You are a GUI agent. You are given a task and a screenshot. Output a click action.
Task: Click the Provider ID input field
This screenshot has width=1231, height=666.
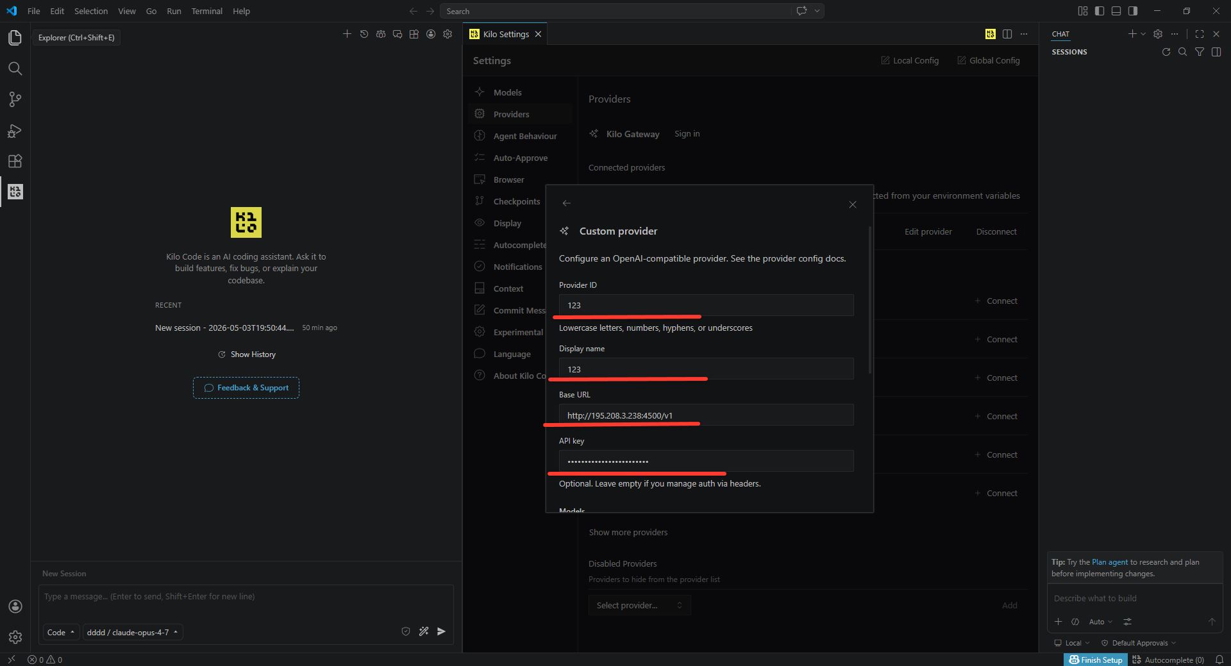706,305
